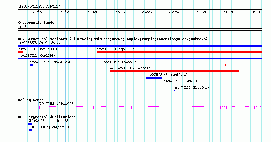This screenshot has height=142, width=271.
Task: Click the Cytogenetic Bands track title
Action: (x=36, y=23)
